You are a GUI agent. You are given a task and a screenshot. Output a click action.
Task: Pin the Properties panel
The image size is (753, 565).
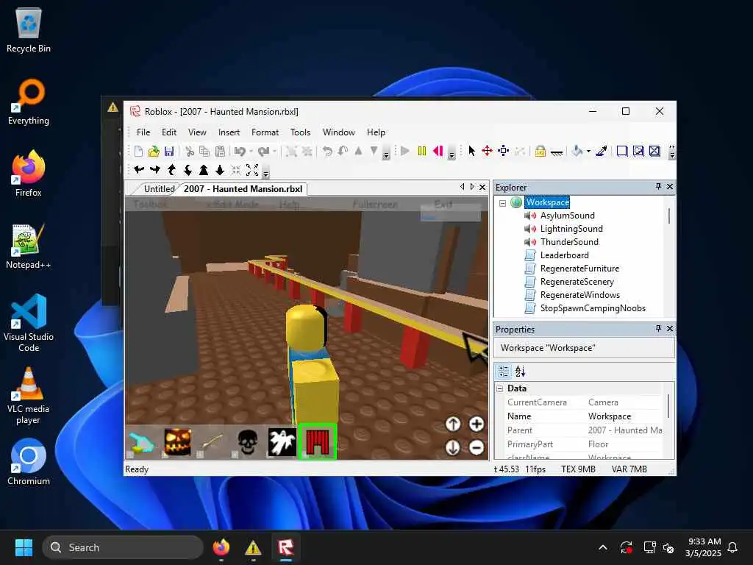(x=658, y=329)
